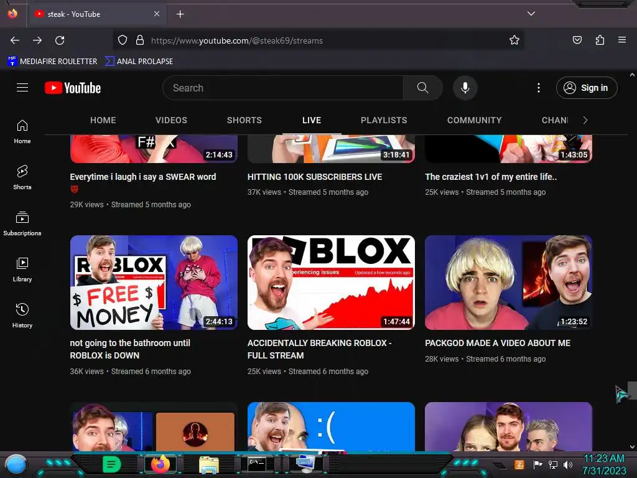Click the 11:23 AM taskbar clock
This screenshot has height=478, width=637.
tap(604, 464)
